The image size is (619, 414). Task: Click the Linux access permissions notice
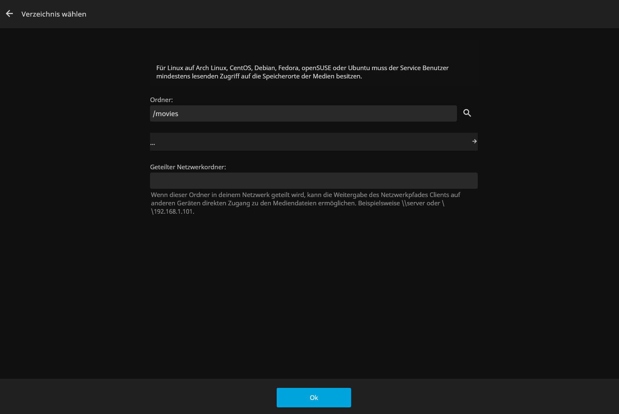302,72
